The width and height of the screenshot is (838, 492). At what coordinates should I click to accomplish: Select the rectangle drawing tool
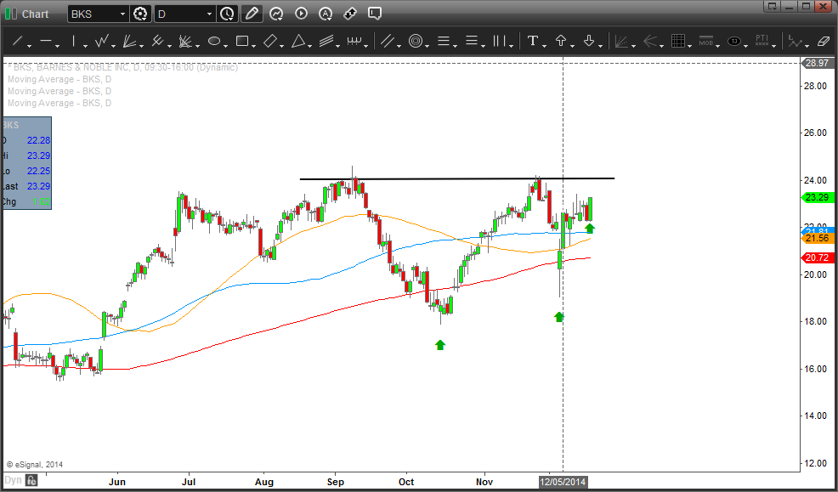coord(242,41)
